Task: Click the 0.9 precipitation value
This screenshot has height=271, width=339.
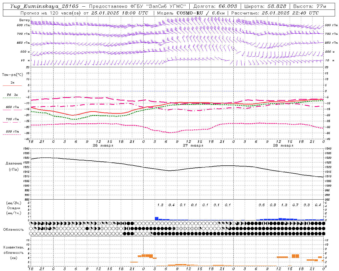Action: 273,205
